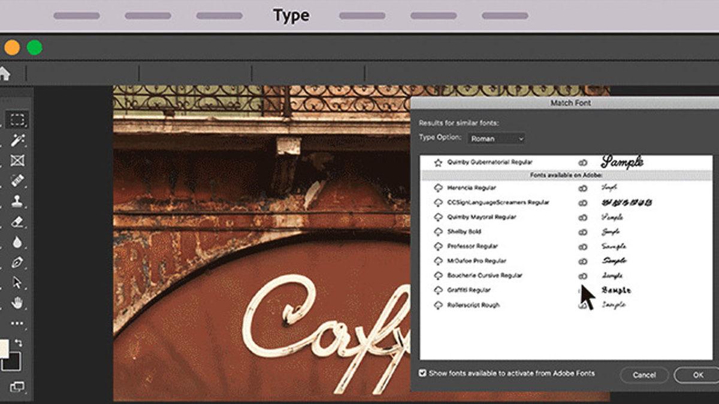719x404 pixels.
Task: Select the Crop tool
Action: tap(18, 160)
